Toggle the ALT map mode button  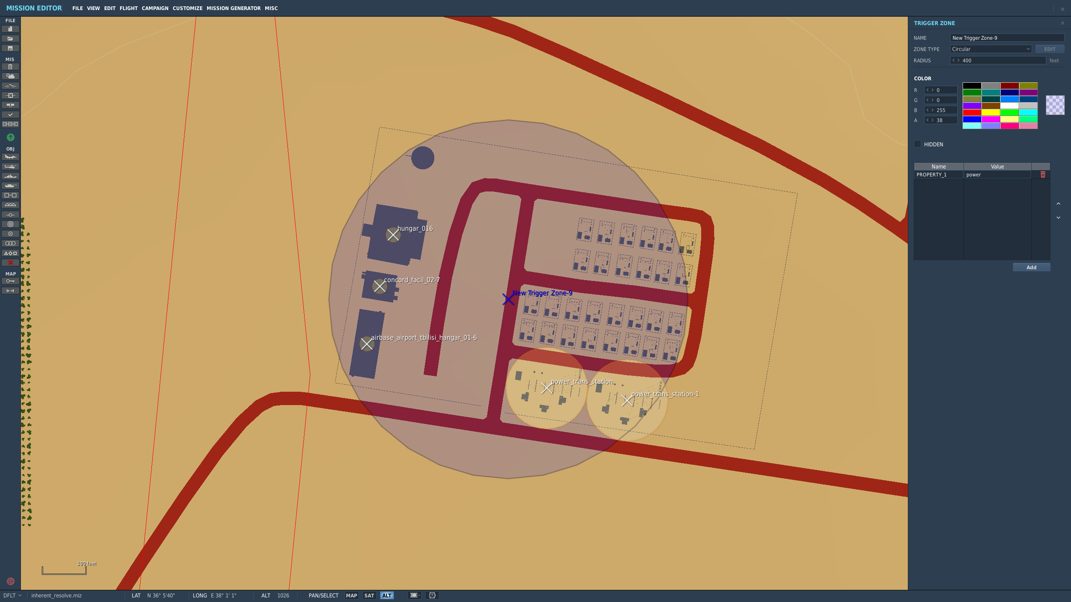point(387,595)
